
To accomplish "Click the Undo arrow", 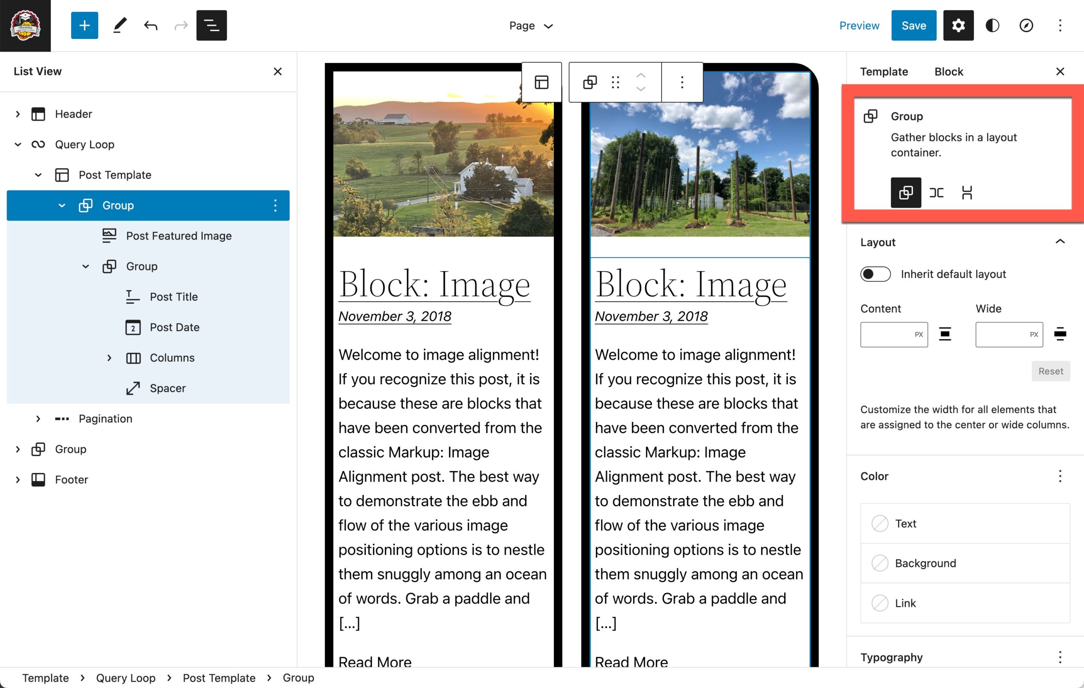I will click(x=150, y=26).
